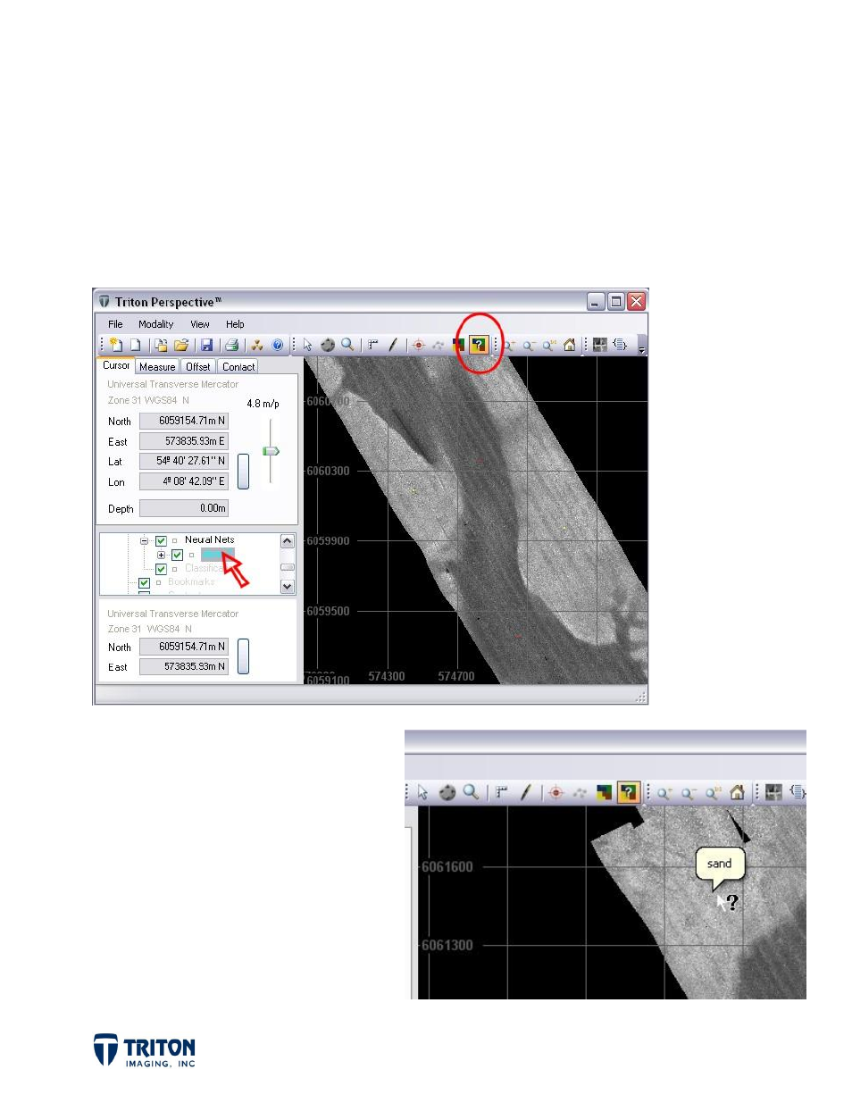Screen dimensions: 852x1103
Task: Click the tall button in the lower coordinate panel
Action: click(243, 656)
